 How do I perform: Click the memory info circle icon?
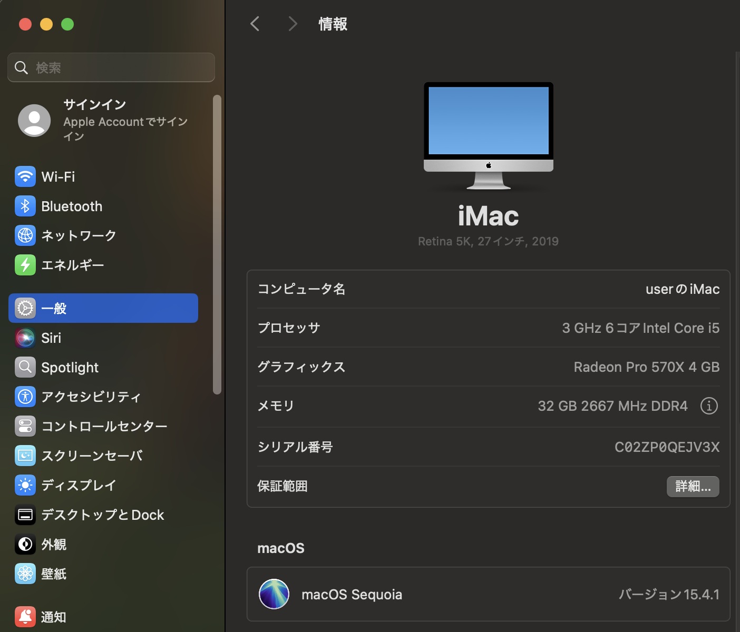click(x=709, y=406)
